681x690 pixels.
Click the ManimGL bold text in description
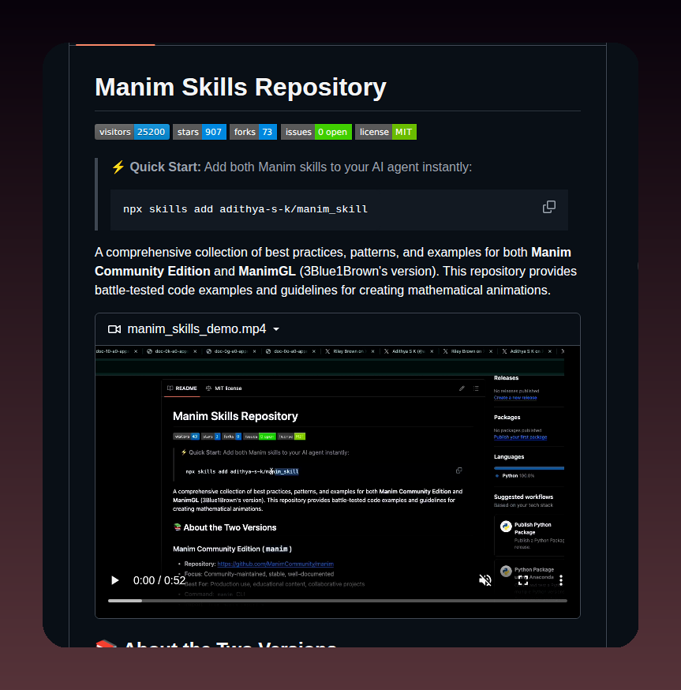[x=267, y=271]
